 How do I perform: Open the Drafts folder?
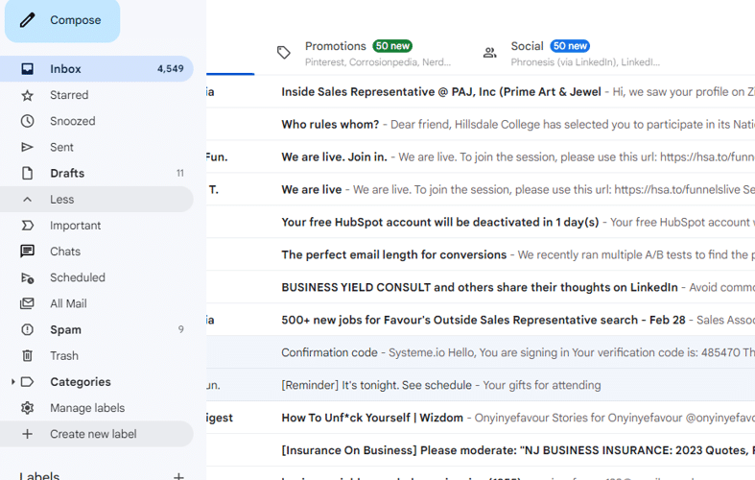pyautogui.click(x=67, y=173)
